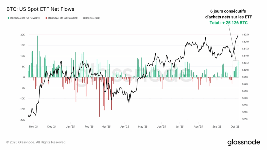Screen dimensions: 267x150
Task: Toggle the BTC: Price [USD] legend label
Action: pos(93,18)
